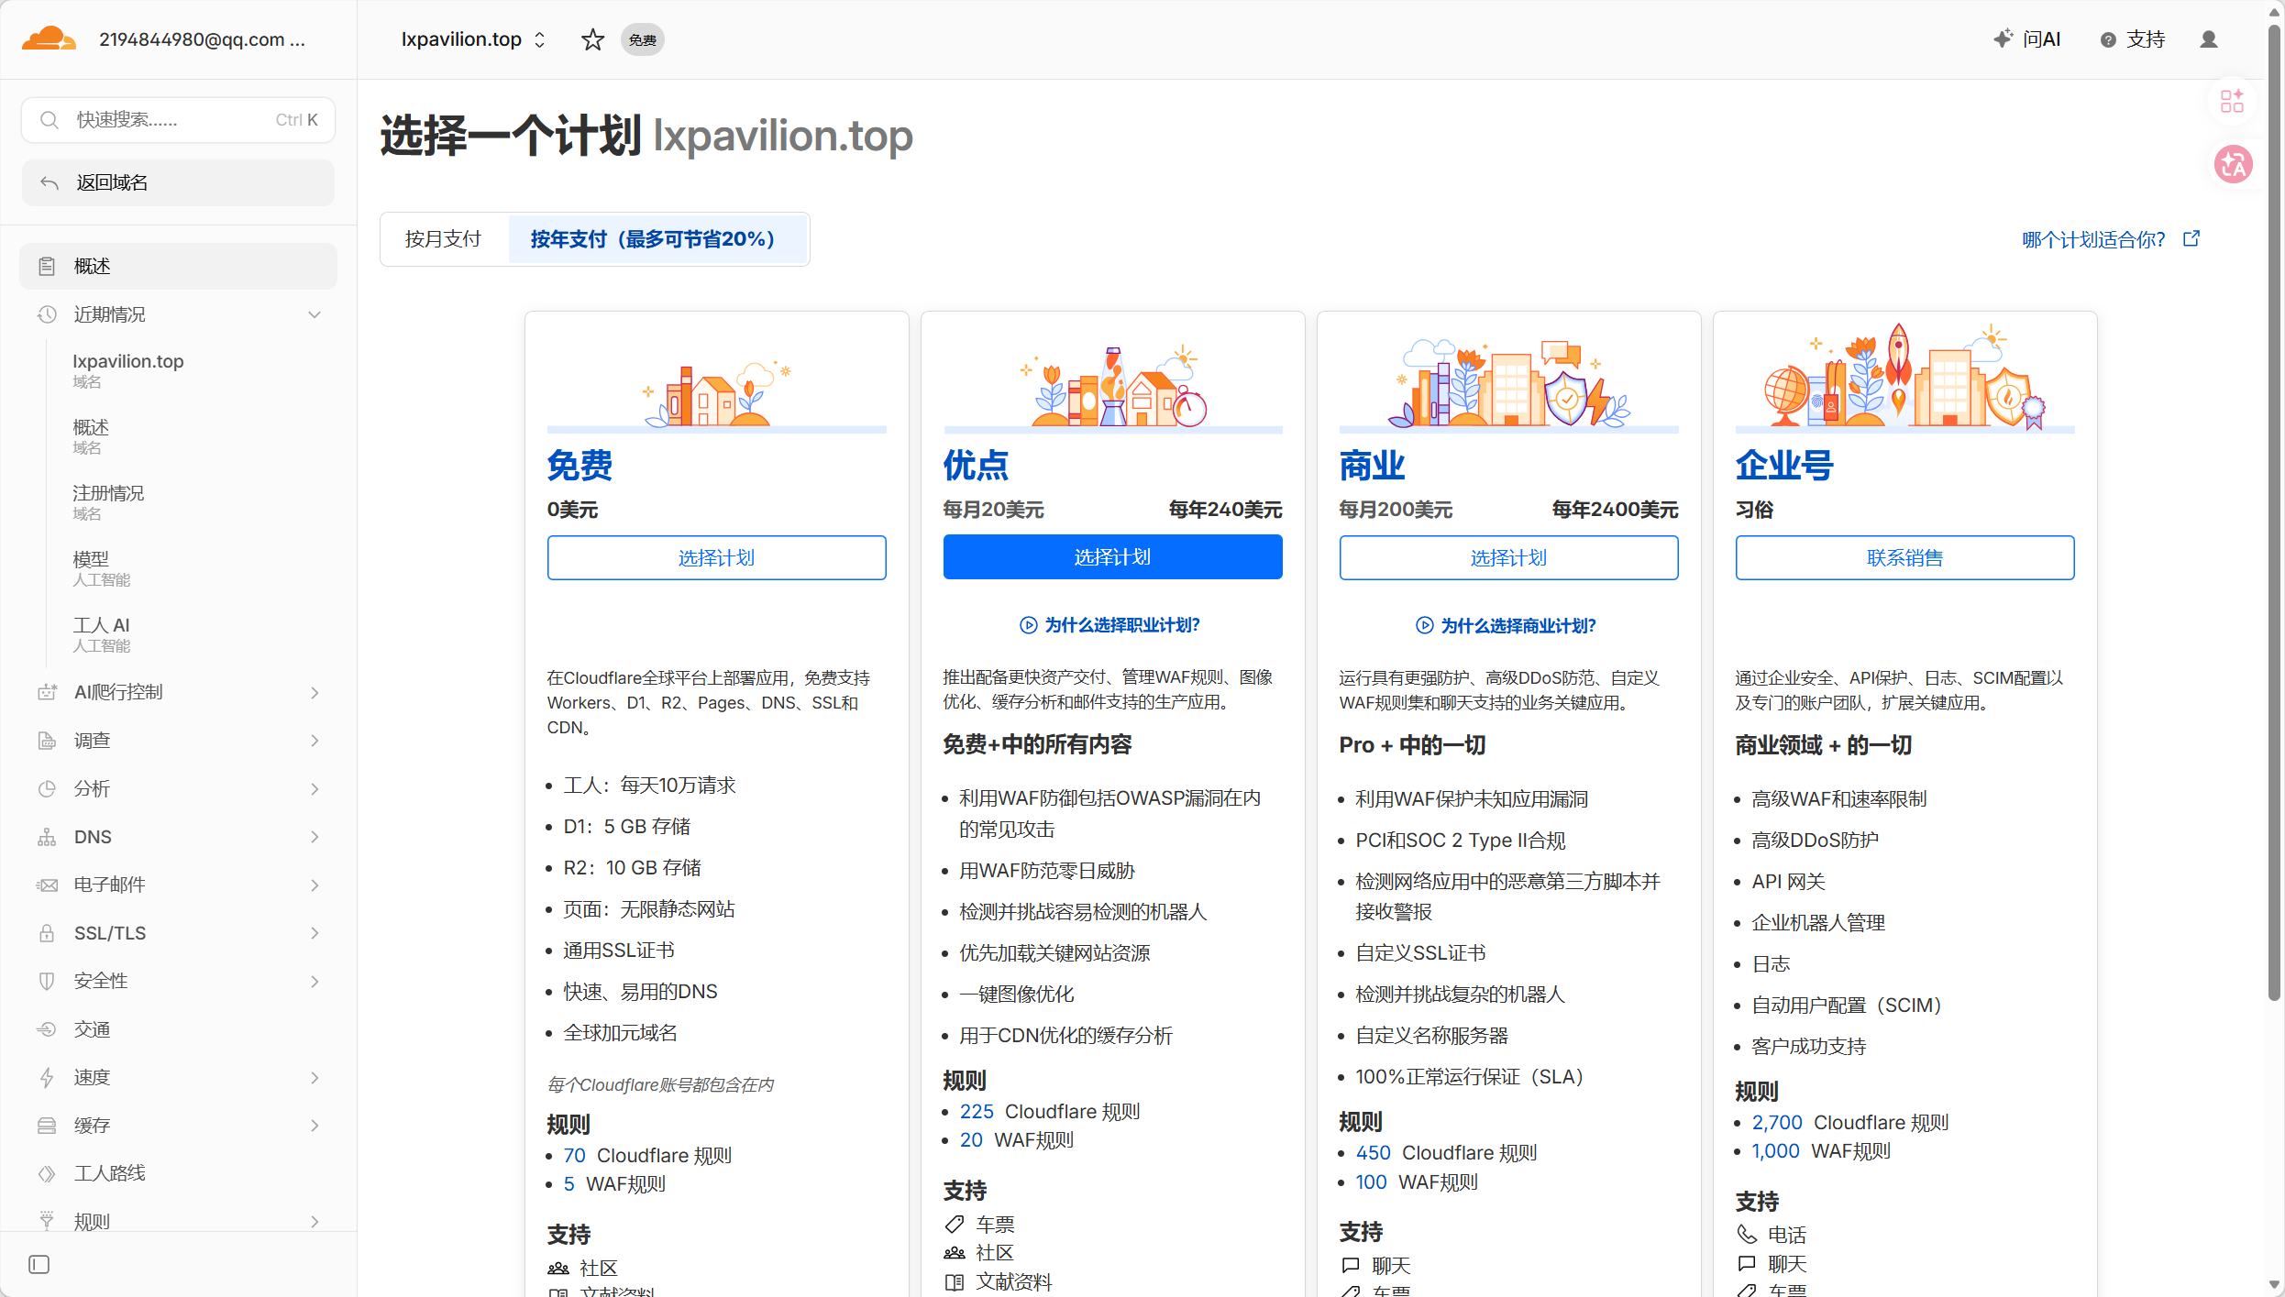2285x1297 pixels.
Task: Select the 免费 plan button
Action: [x=716, y=557]
